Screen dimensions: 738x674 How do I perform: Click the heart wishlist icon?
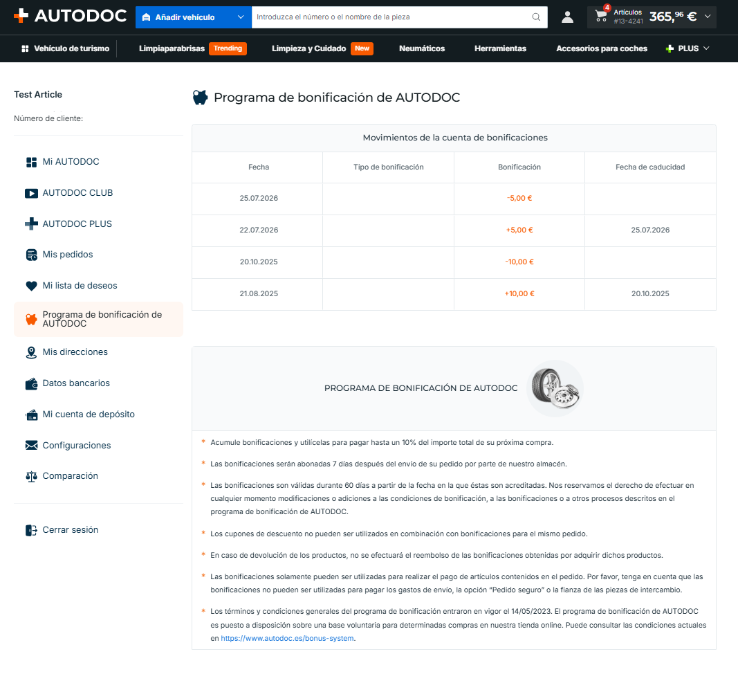click(31, 286)
